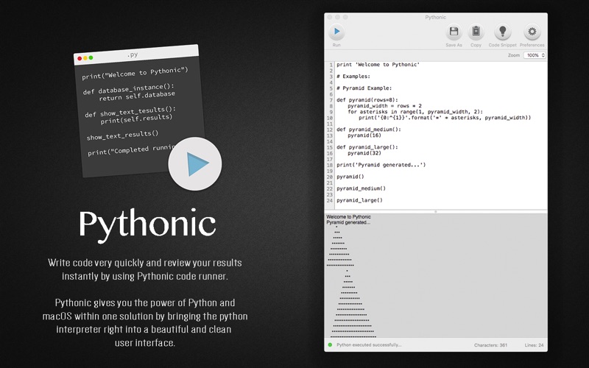Click the Lines: 24 status label
Image resolution: width=589 pixels, height=368 pixels.
point(535,344)
